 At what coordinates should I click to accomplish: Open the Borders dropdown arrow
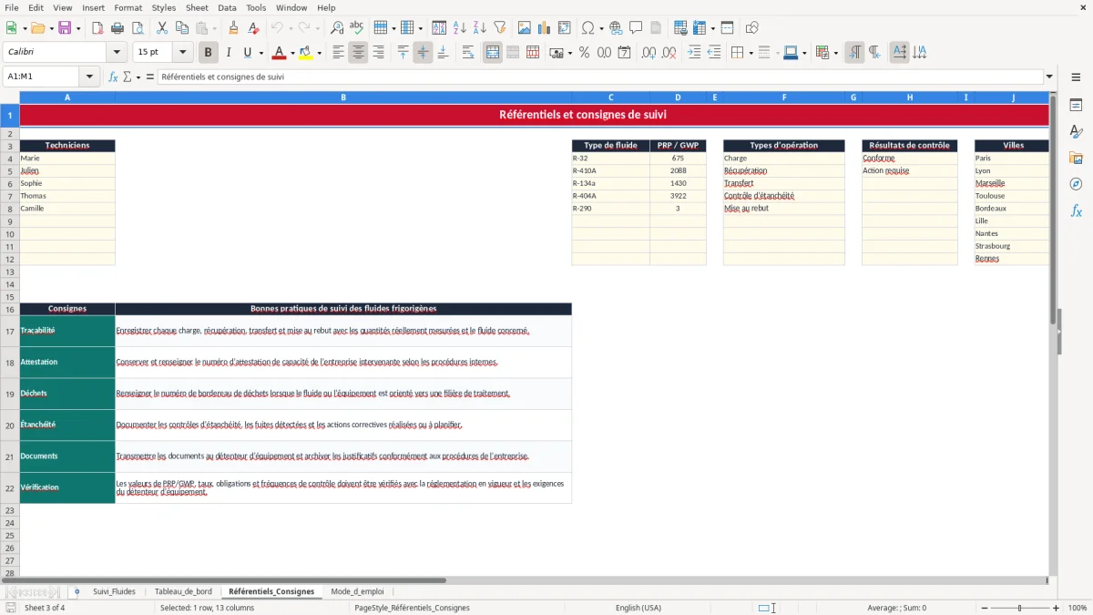pos(751,53)
